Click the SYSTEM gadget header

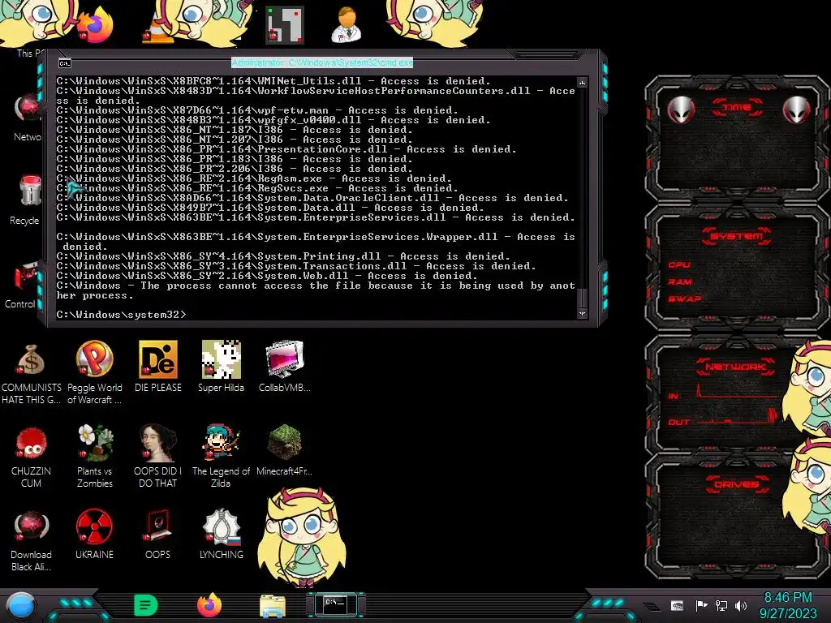click(x=737, y=236)
